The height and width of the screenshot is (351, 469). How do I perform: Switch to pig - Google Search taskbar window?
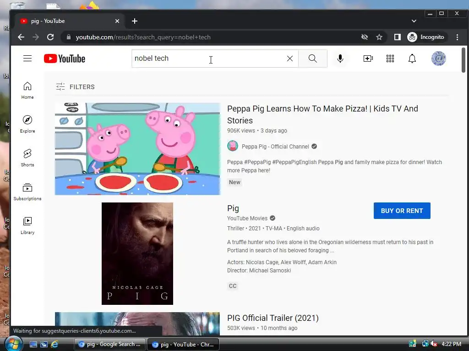click(x=109, y=344)
